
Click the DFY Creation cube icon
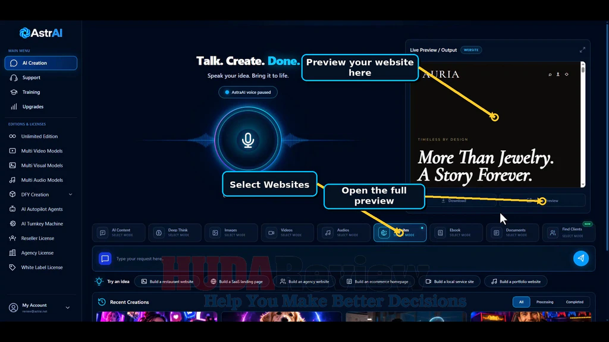[x=12, y=194]
